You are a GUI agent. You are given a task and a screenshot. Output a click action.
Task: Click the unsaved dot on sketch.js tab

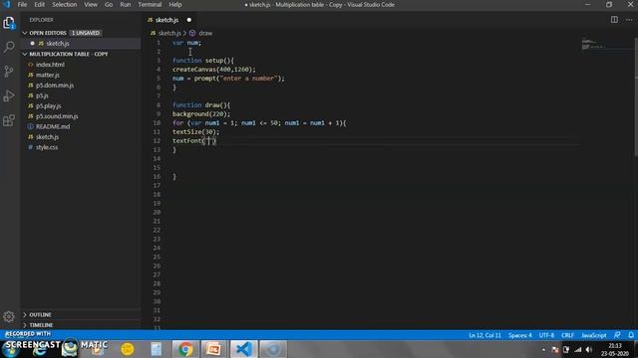pos(189,20)
